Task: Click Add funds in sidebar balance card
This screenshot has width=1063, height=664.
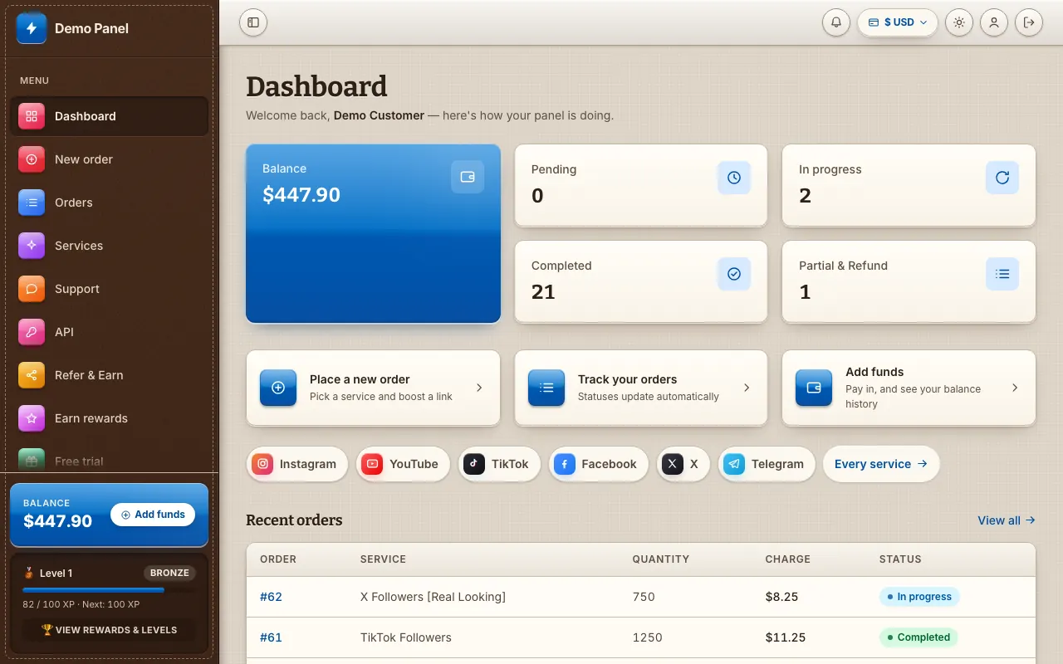Action: pyautogui.click(x=153, y=515)
